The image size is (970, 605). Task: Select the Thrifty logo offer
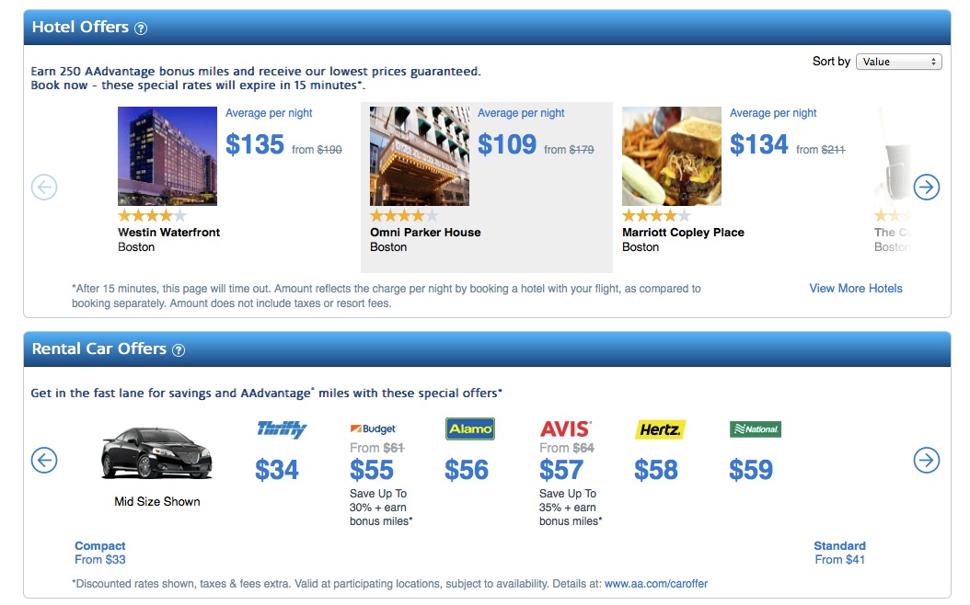[x=282, y=429]
